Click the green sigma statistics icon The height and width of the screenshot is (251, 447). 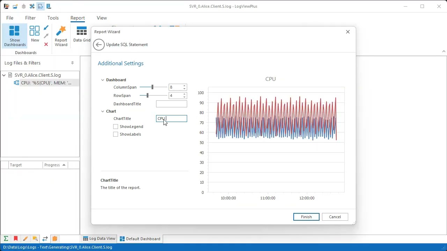[x=6, y=239]
